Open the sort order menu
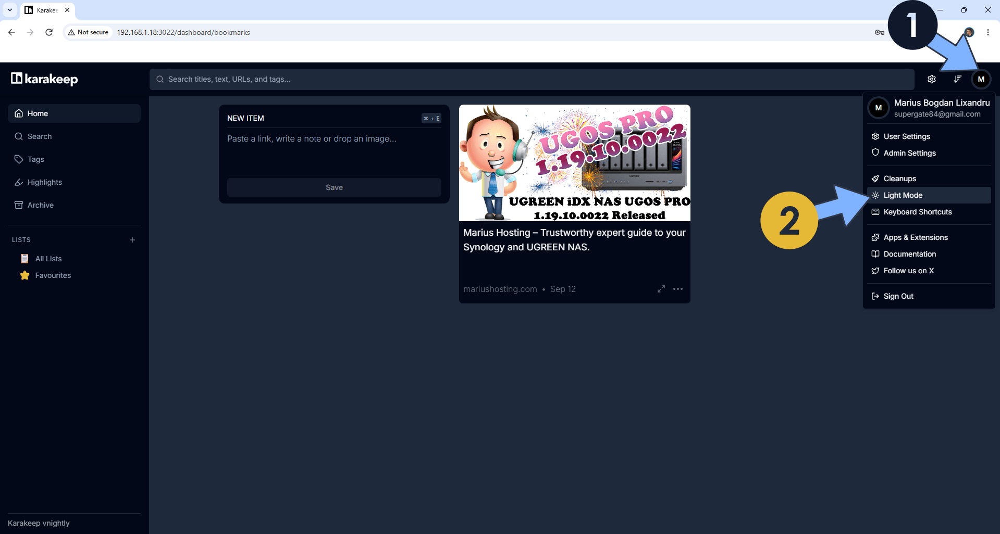The image size is (1000, 534). point(958,79)
